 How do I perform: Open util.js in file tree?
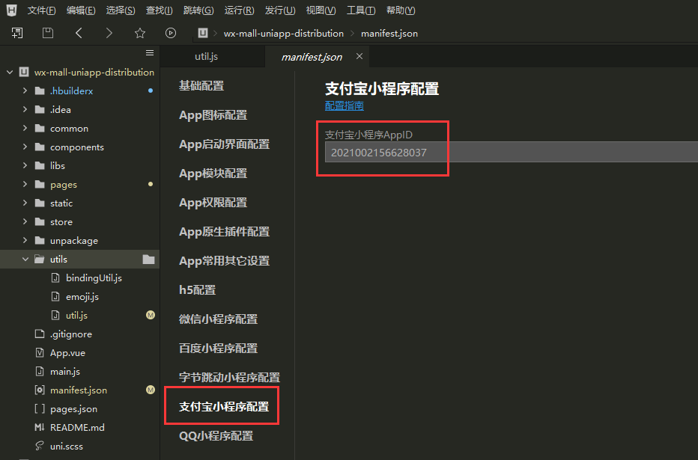point(76,315)
